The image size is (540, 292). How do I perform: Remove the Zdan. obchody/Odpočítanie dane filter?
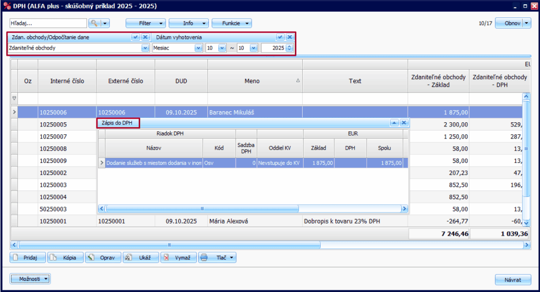click(145, 37)
